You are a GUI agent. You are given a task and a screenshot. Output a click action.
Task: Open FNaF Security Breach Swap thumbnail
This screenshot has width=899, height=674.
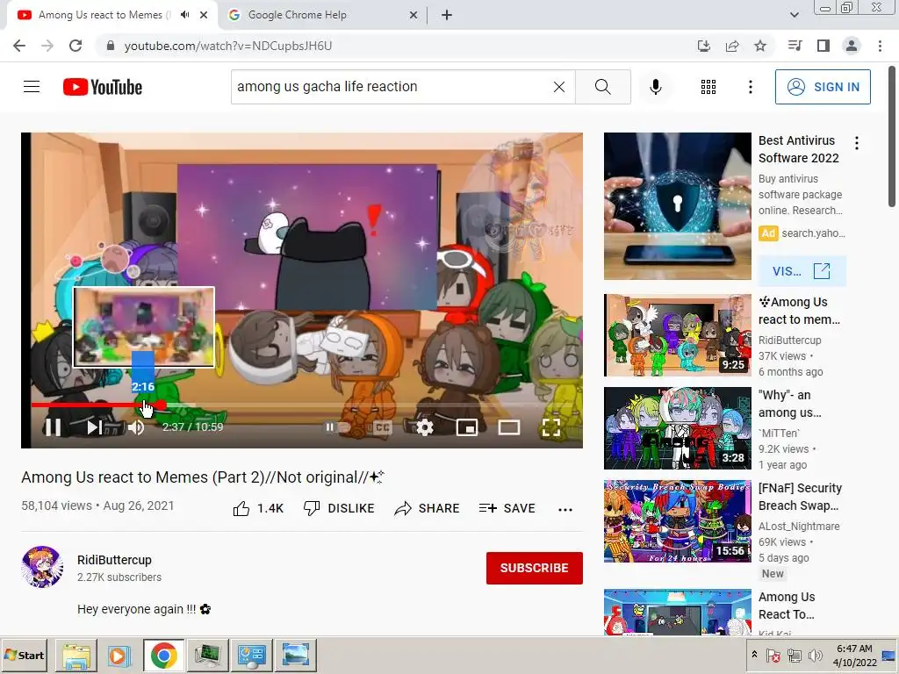coord(677,521)
